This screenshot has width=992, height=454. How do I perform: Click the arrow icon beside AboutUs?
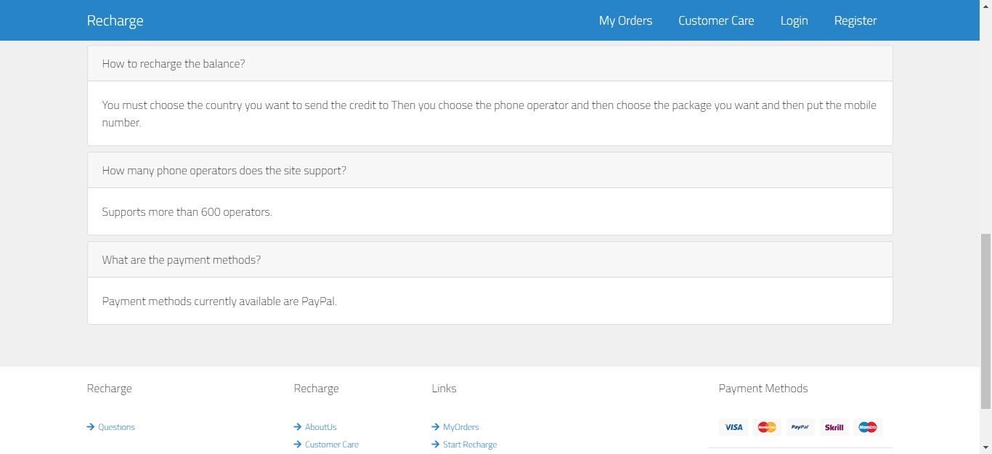point(298,427)
